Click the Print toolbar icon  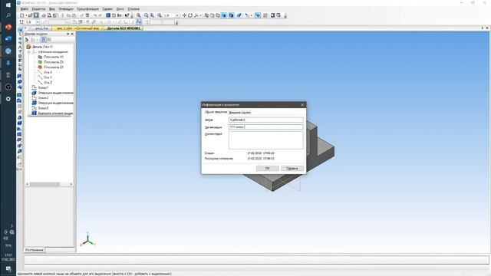[44, 15]
